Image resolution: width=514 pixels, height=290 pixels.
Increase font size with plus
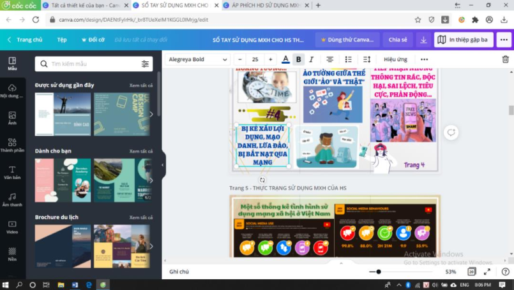[x=271, y=59]
